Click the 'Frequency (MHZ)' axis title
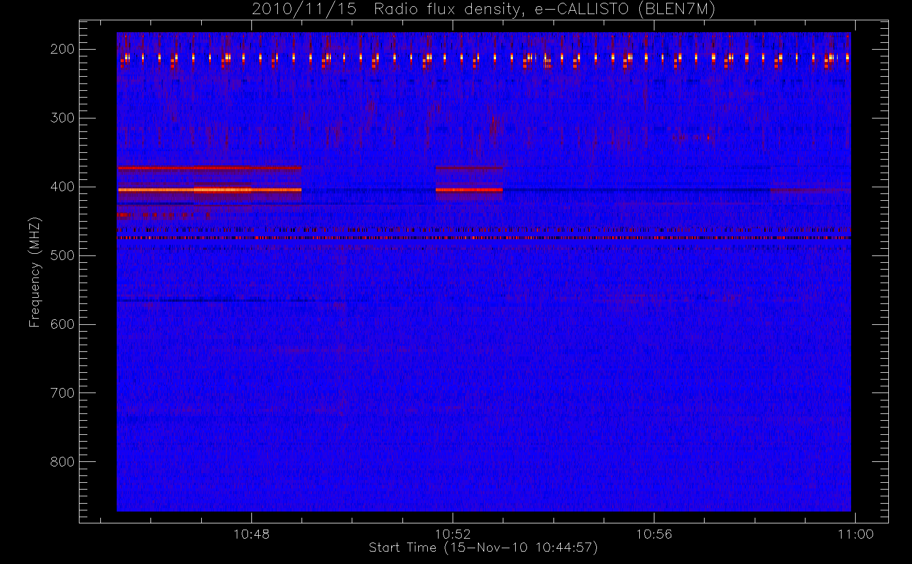The width and height of the screenshot is (912, 564). pyautogui.click(x=35, y=272)
